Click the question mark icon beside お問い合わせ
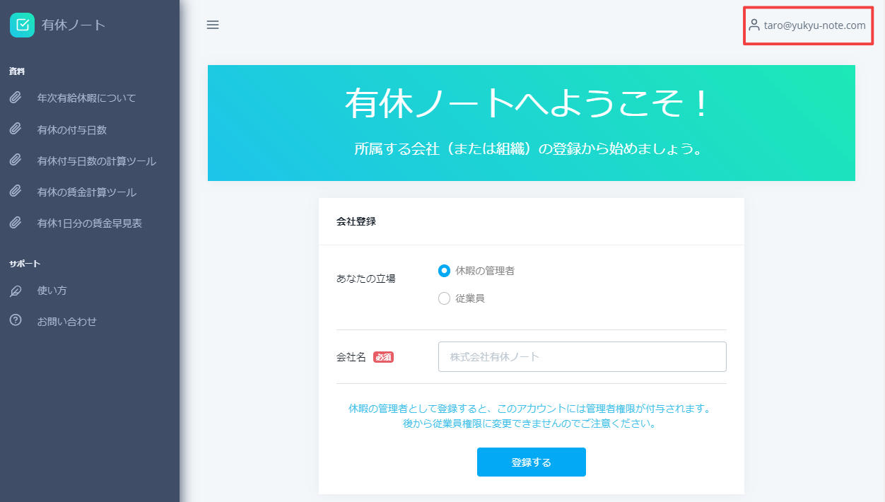 click(16, 321)
